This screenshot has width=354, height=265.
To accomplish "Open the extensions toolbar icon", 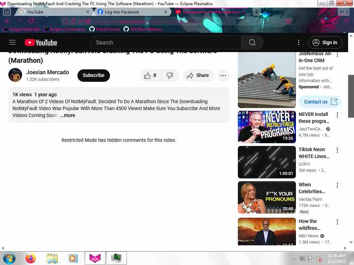I will [335, 21].
